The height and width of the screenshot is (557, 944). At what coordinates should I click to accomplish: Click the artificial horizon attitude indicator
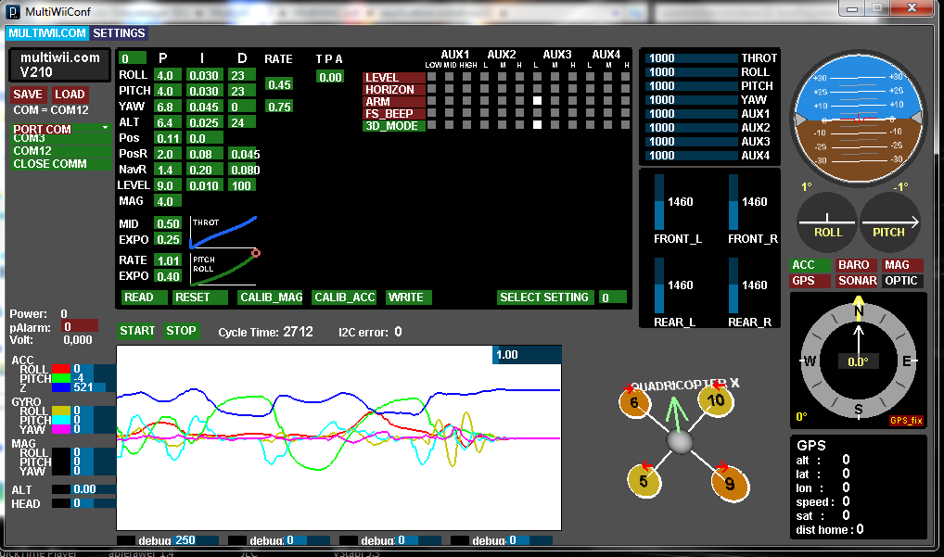(858, 120)
